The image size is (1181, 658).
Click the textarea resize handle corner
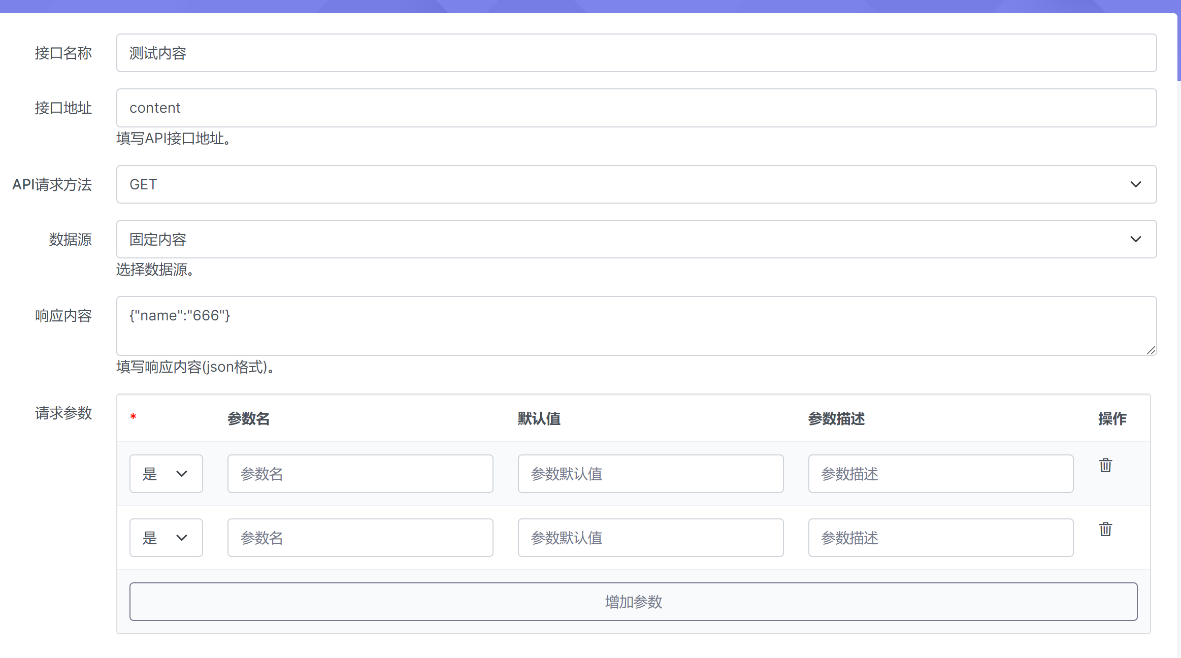[x=1151, y=350]
